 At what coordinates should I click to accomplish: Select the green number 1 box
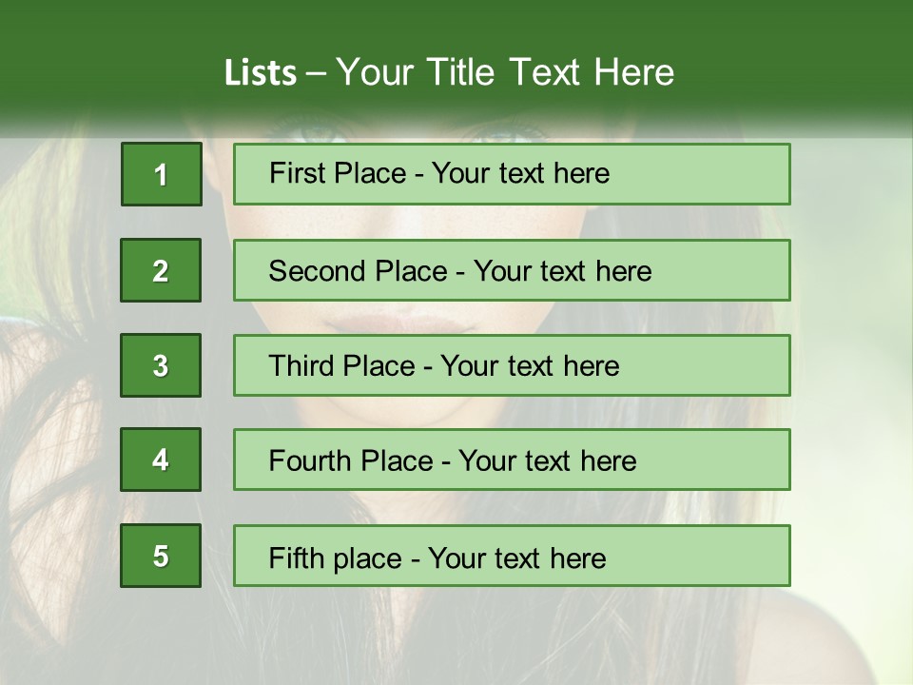tap(161, 174)
